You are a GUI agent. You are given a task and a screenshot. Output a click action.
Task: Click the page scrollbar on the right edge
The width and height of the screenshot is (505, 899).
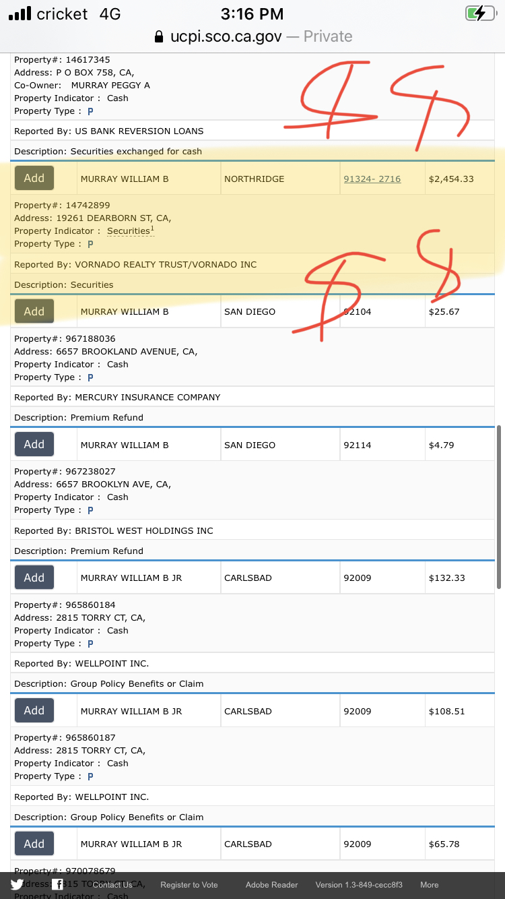coord(499,507)
